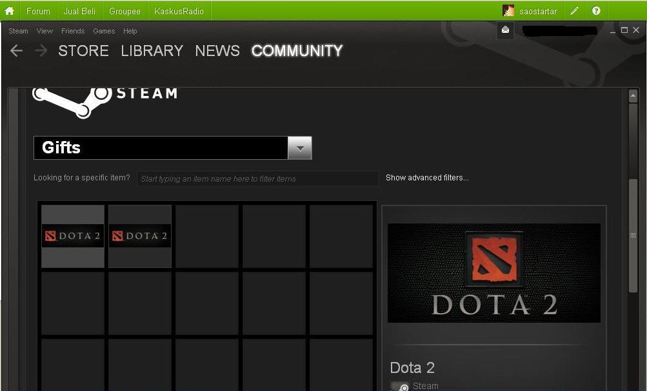The width and height of the screenshot is (647, 391).
Task: Go to the COMMUNITY section
Action: click(297, 51)
